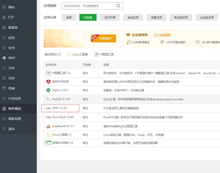
Task: Click the 软件名称 column header
Action: pyautogui.click(x=51, y=65)
